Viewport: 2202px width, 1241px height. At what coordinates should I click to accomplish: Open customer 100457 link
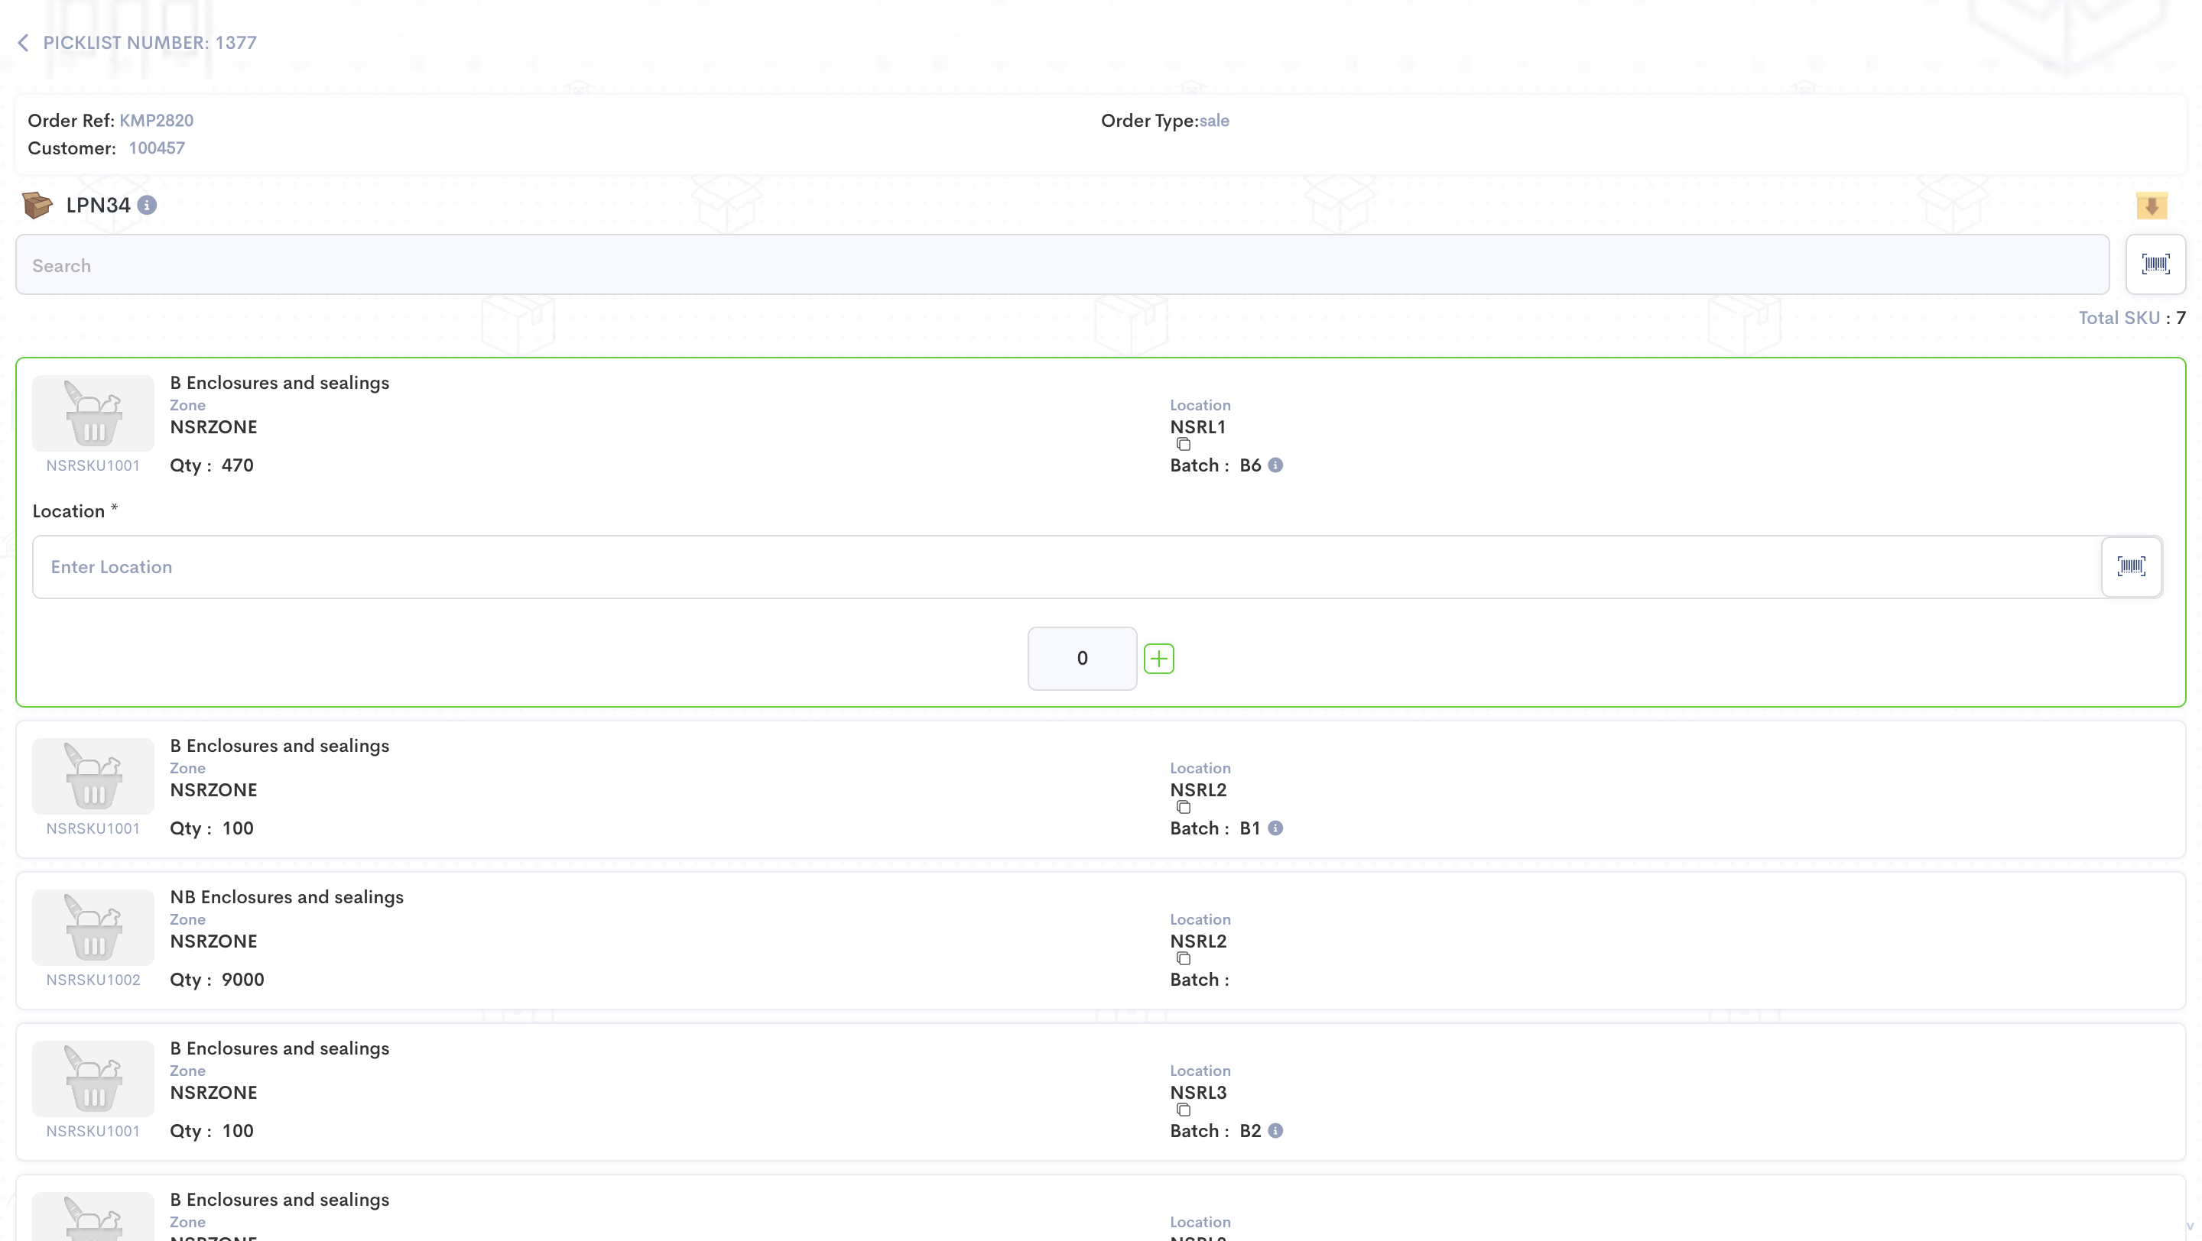point(157,147)
